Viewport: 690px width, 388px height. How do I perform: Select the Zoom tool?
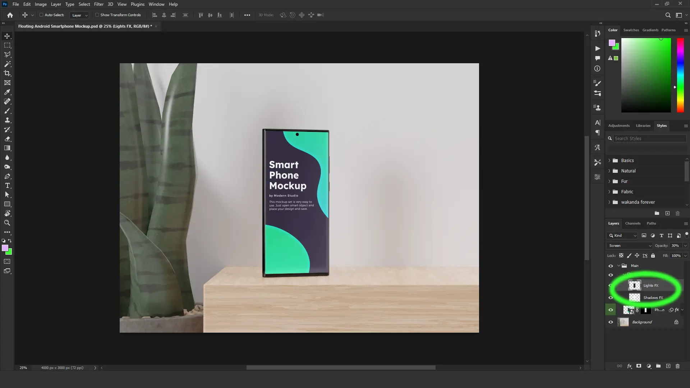7,223
